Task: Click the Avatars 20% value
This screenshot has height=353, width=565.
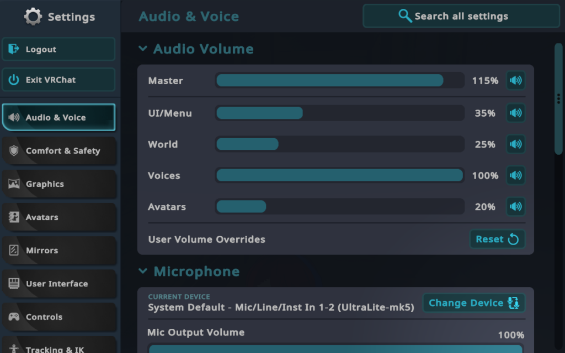Action: (485, 207)
